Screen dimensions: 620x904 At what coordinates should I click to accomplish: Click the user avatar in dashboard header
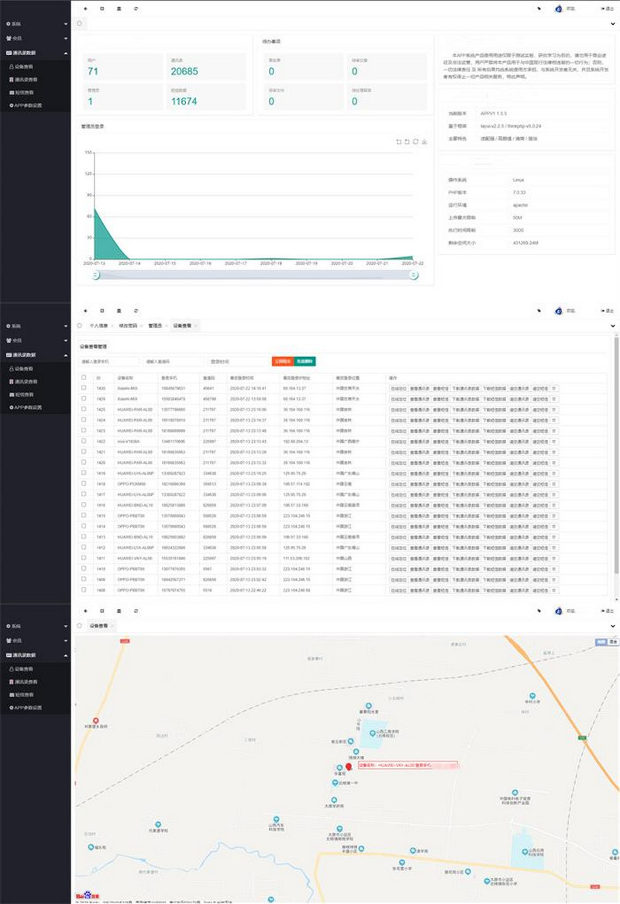558,9
